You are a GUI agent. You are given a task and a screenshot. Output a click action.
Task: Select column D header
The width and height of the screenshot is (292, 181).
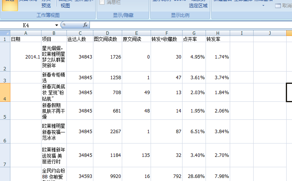point(107,33)
